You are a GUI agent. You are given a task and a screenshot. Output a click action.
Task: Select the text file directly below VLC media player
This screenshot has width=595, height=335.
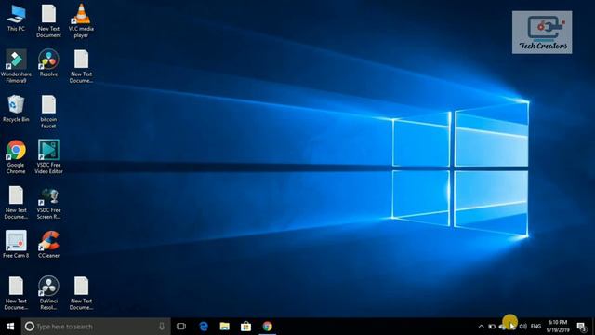(x=81, y=66)
